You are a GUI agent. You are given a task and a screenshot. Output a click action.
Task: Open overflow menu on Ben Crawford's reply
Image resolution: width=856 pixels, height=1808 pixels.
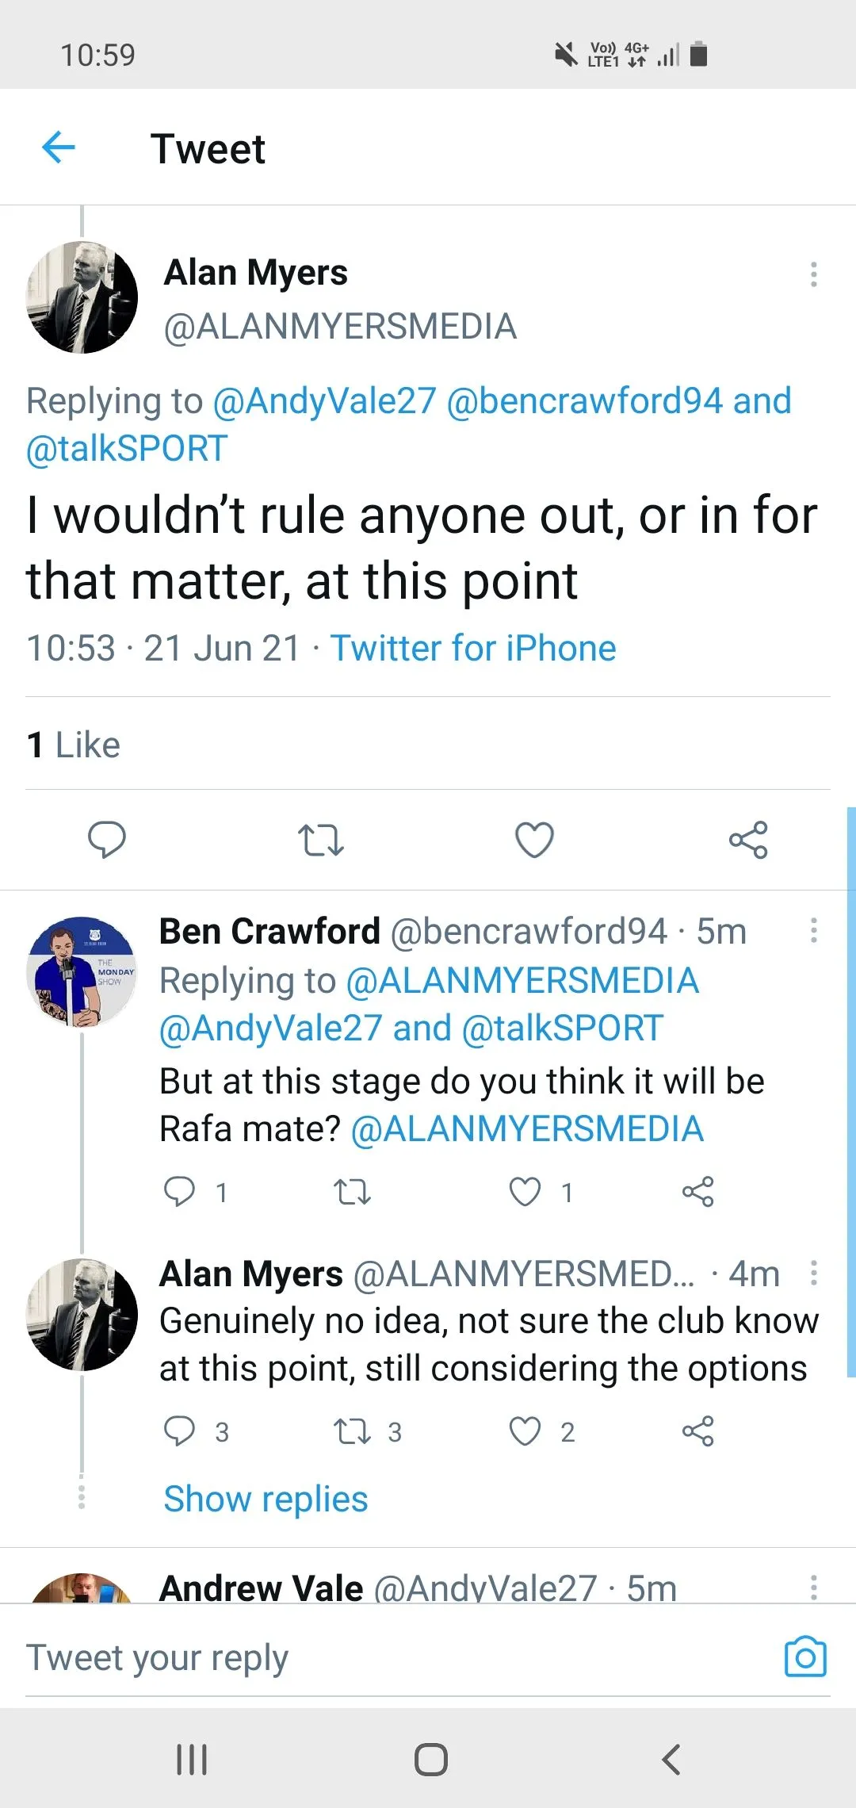click(x=813, y=931)
